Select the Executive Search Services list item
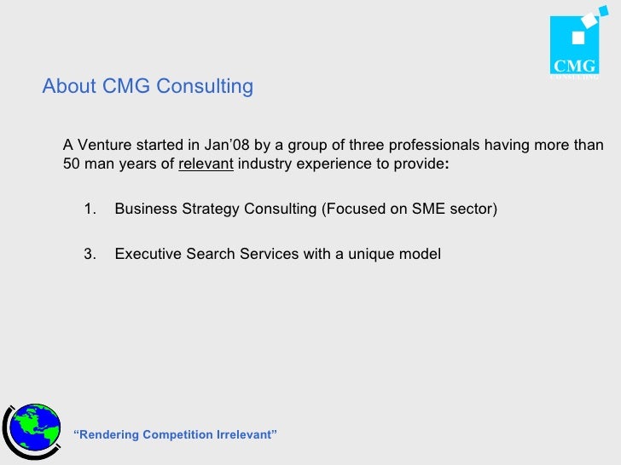621x465 pixels. coord(277,253)
